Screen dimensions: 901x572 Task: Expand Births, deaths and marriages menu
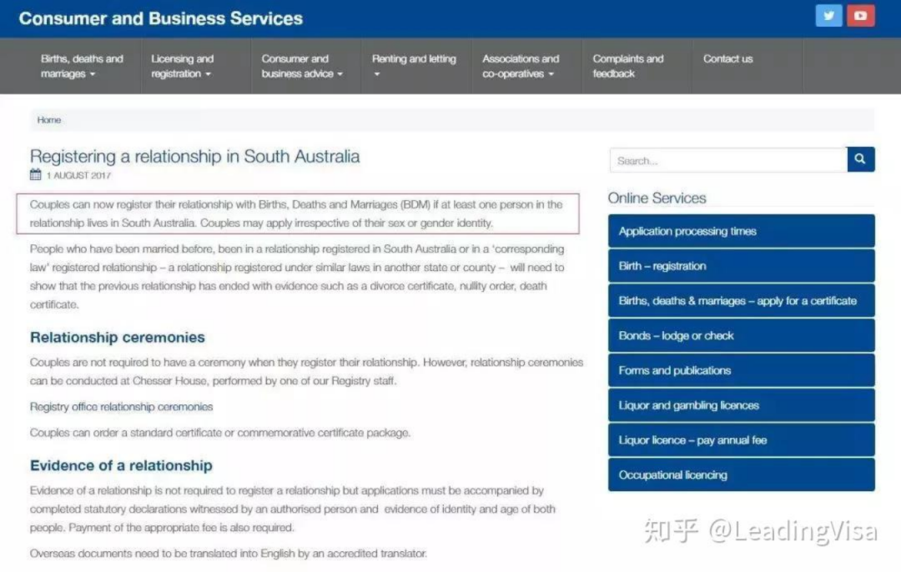82,66
